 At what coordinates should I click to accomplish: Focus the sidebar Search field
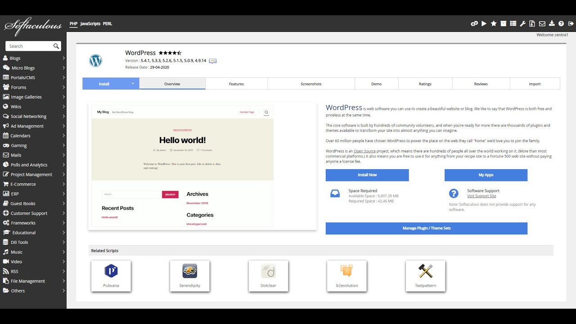click(x=33, y=46)
